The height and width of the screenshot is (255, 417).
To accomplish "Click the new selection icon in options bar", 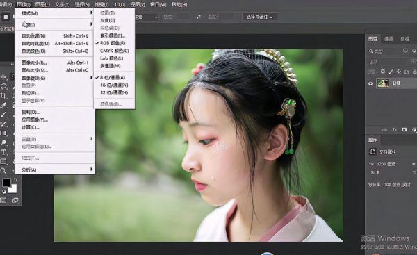I will tap(6, 17).
